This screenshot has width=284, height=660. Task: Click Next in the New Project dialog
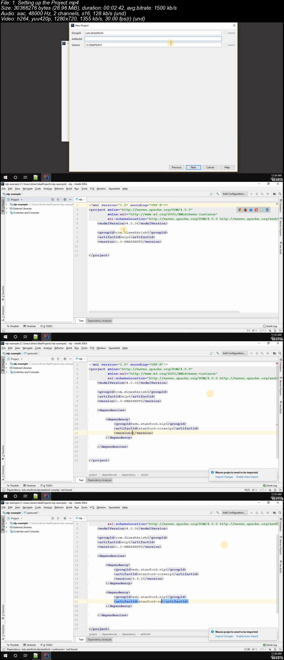(x=193, y=167)
